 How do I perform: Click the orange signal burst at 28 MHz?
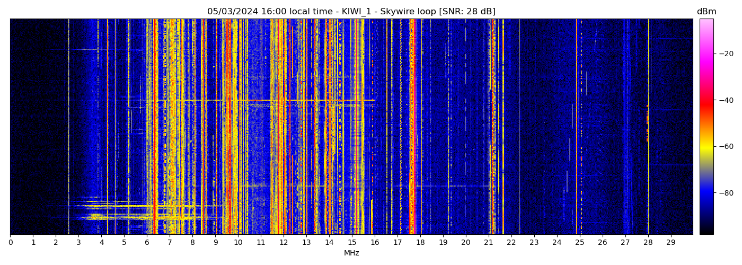tap(647, 123)
